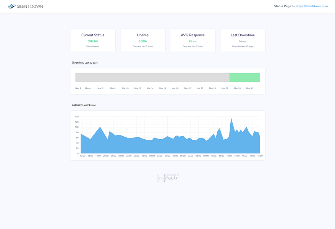Click the SILENT DOWN brand name text
335x229 pixels.
tap(30, 6)
